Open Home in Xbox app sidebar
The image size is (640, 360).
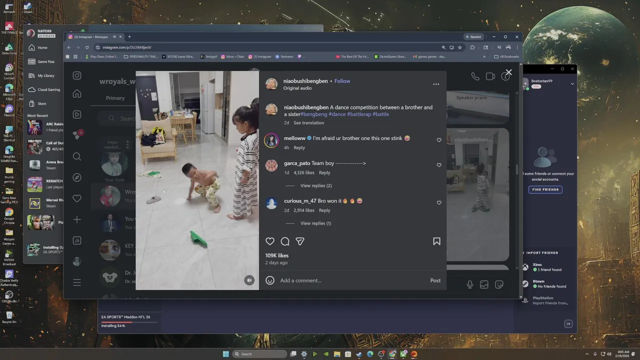(x=38, y=47)
